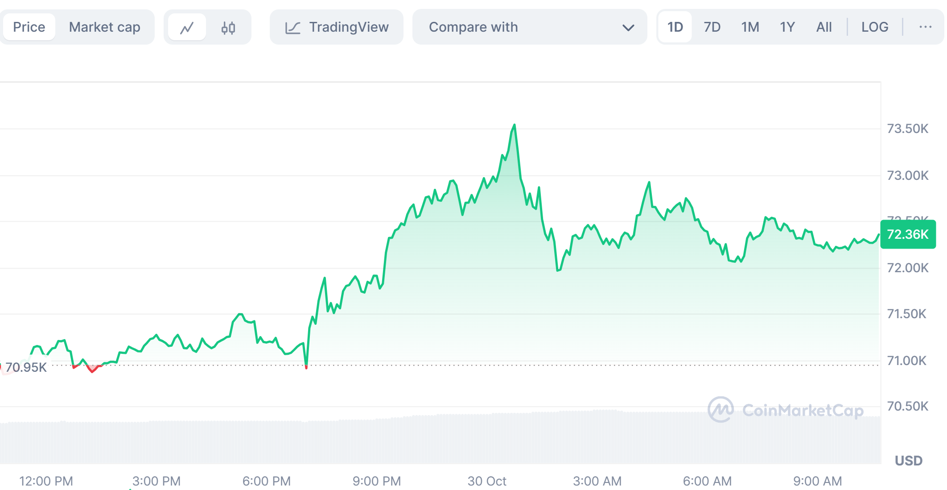Switch chart to Market cap

tap(104, 27)
